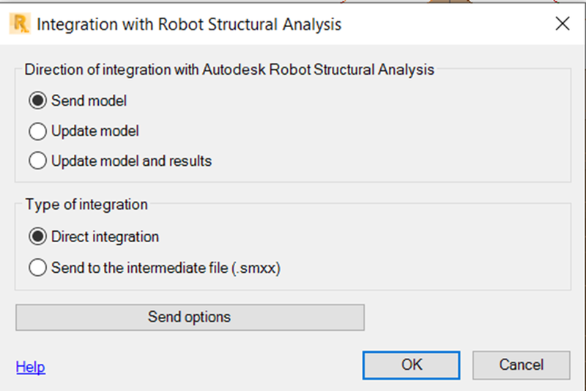Select the Send model radio button
Image resolution: width=586 pixels, height=391 pixels.
coord(38,101)
